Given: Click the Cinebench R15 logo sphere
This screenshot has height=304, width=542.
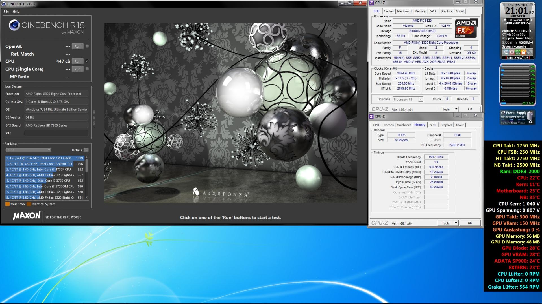Looking at the screenshot, I should click(x=14, y=25).
